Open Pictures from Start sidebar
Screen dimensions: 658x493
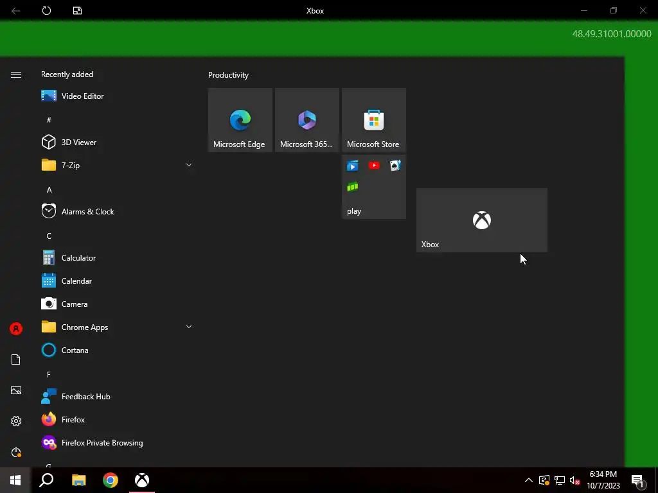pyautogui.click(x=16, y=390)
